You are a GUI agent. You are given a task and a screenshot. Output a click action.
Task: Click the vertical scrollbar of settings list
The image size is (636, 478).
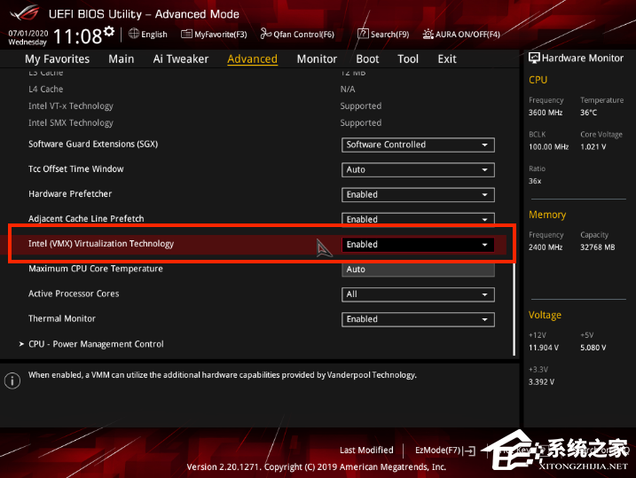click(x=514, y=308)
